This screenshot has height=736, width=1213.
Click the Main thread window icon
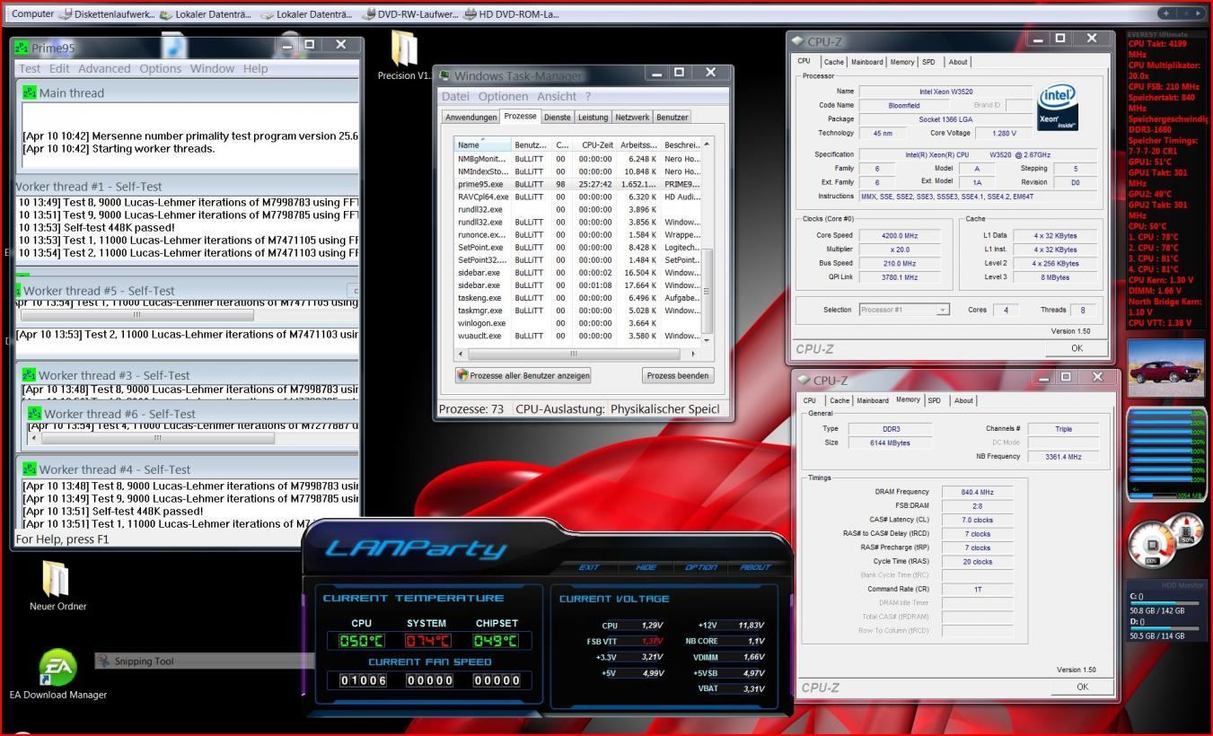[x=30, y=92]
